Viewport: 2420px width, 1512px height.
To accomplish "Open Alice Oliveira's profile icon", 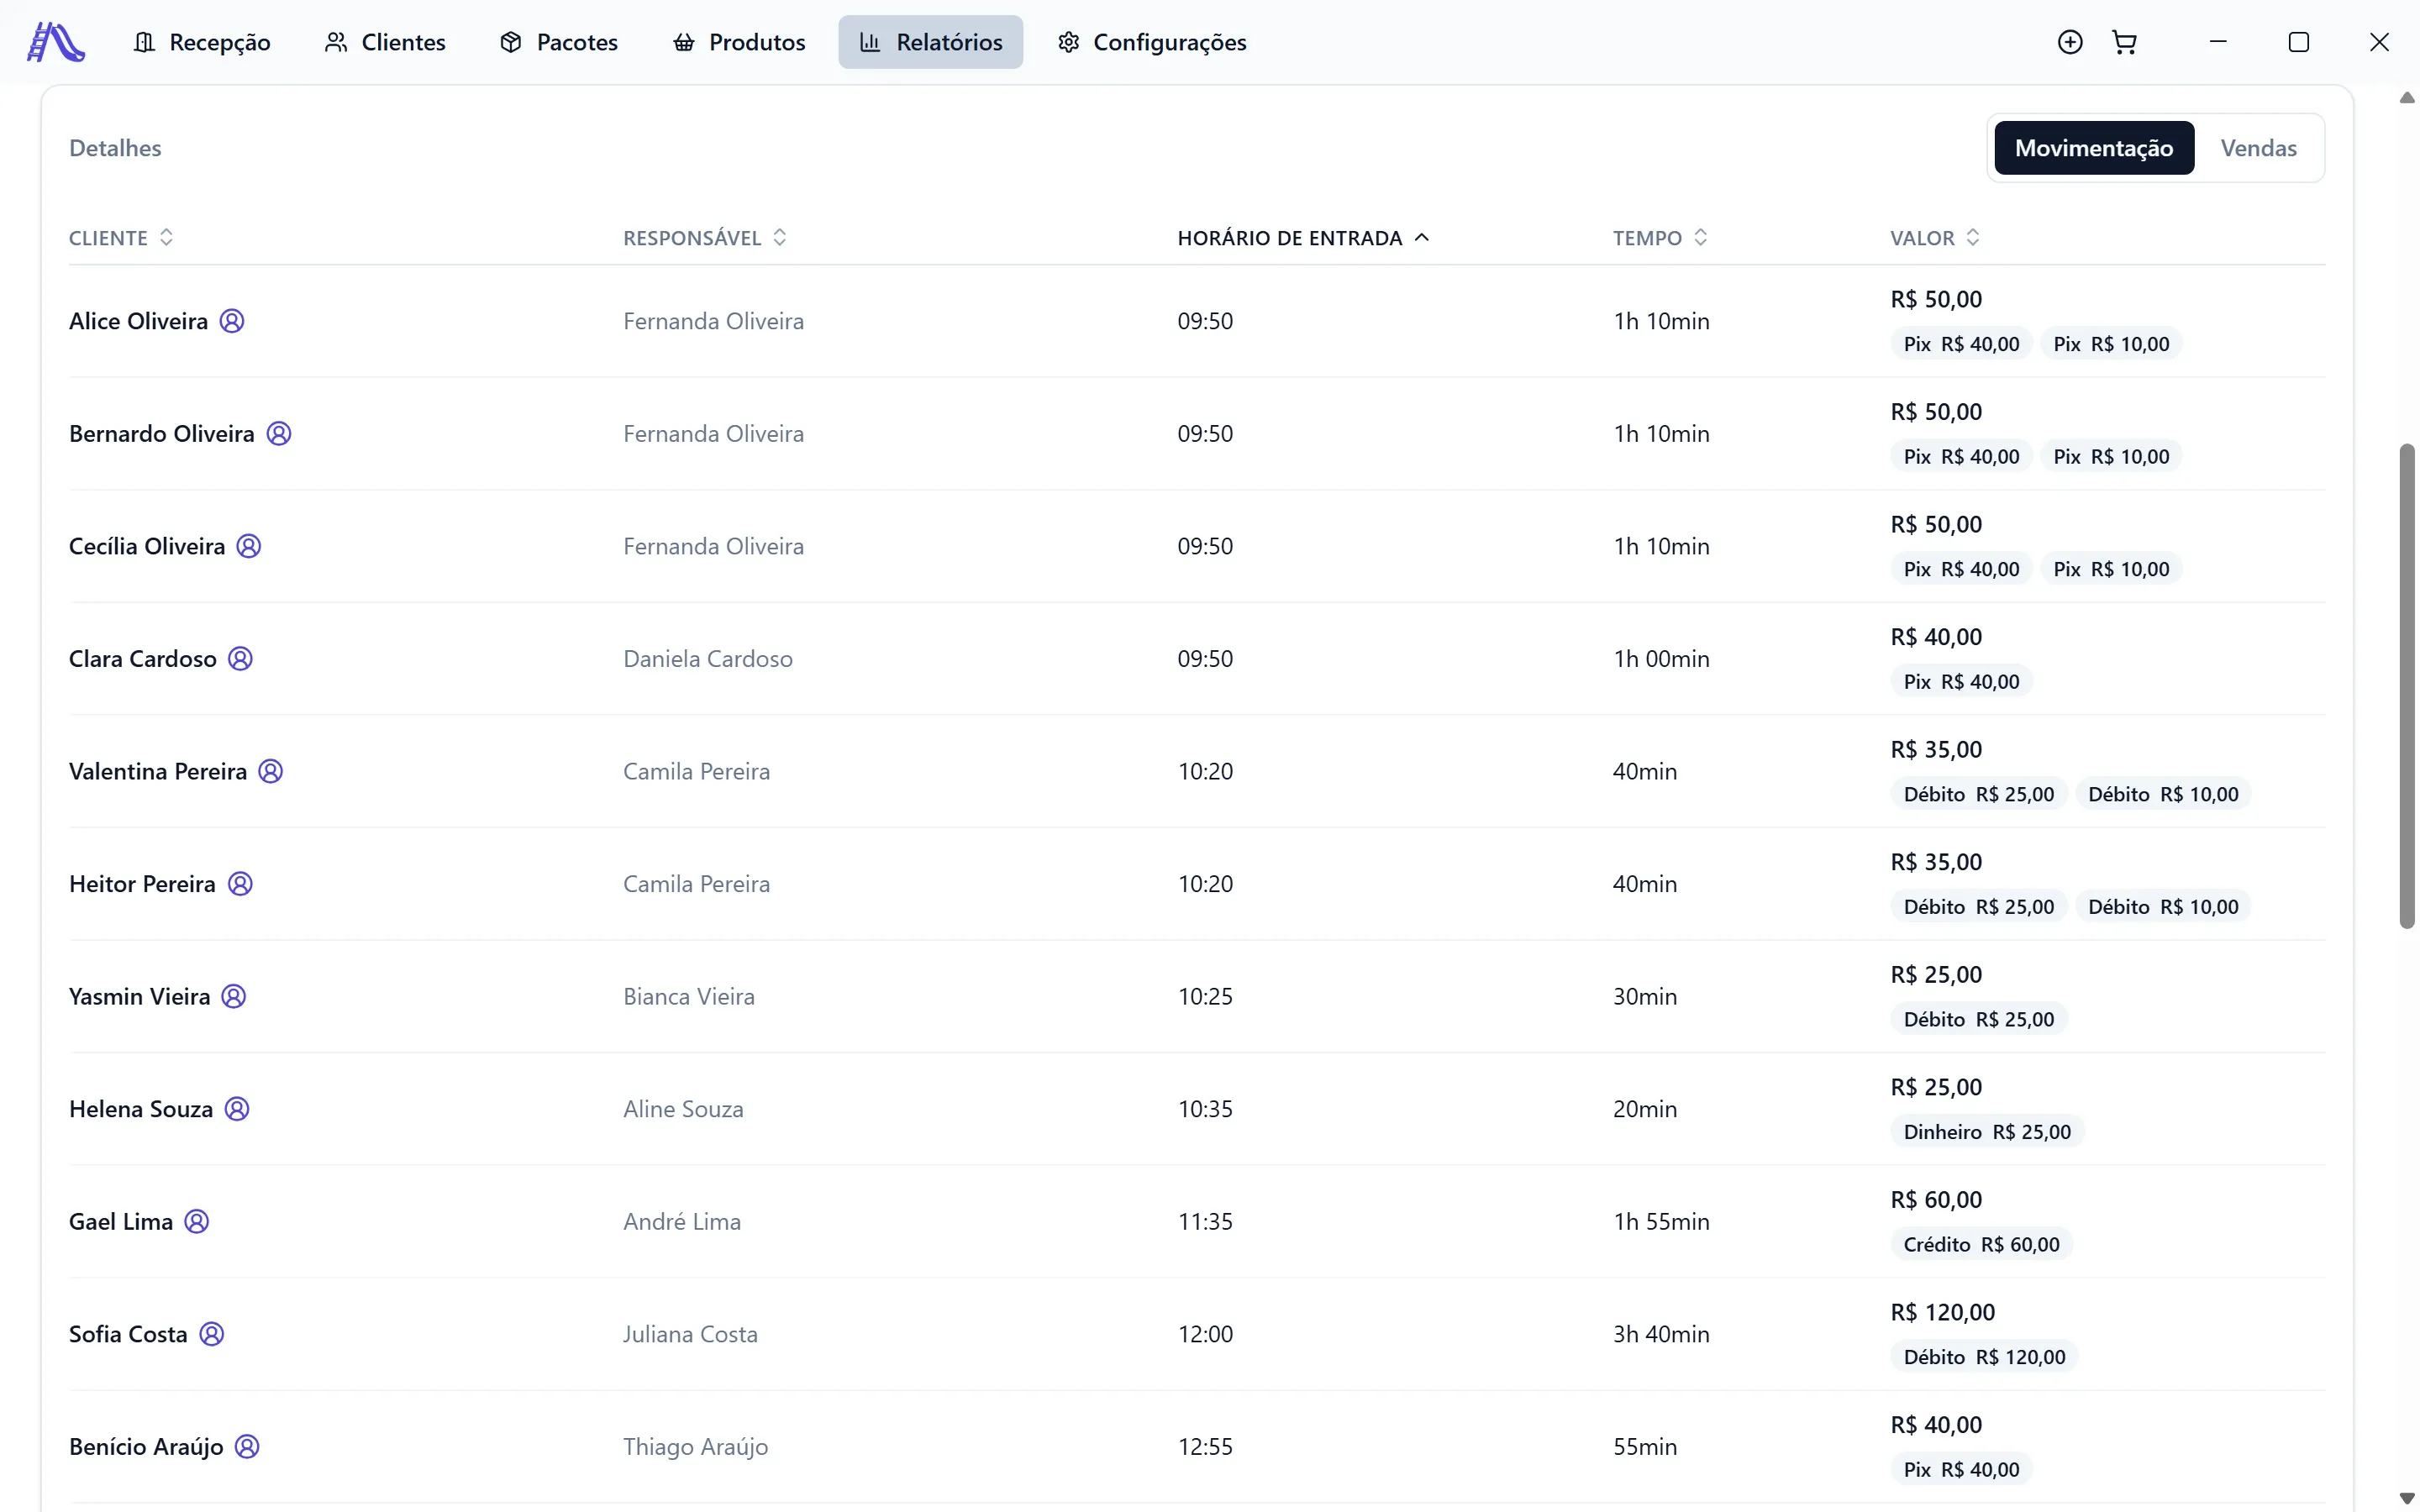I will pyautogui.click(x=232, y=321).
